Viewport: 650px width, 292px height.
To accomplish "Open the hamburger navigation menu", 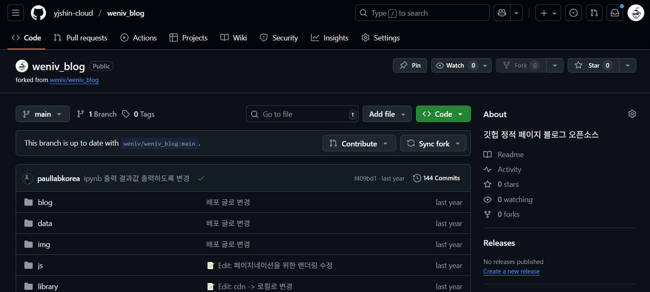I will click(x=16, y=13).
